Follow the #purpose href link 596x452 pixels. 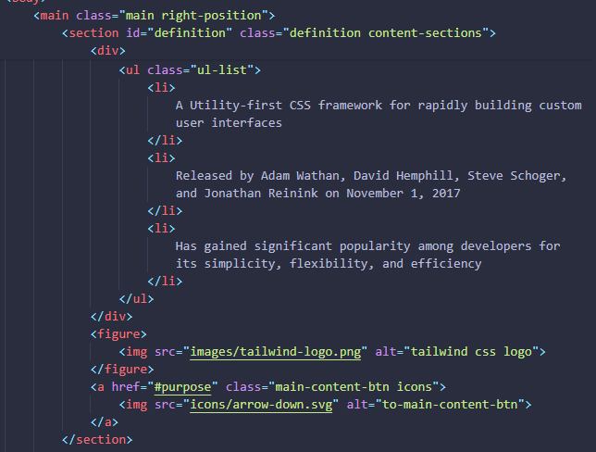(x=182, y=387)
